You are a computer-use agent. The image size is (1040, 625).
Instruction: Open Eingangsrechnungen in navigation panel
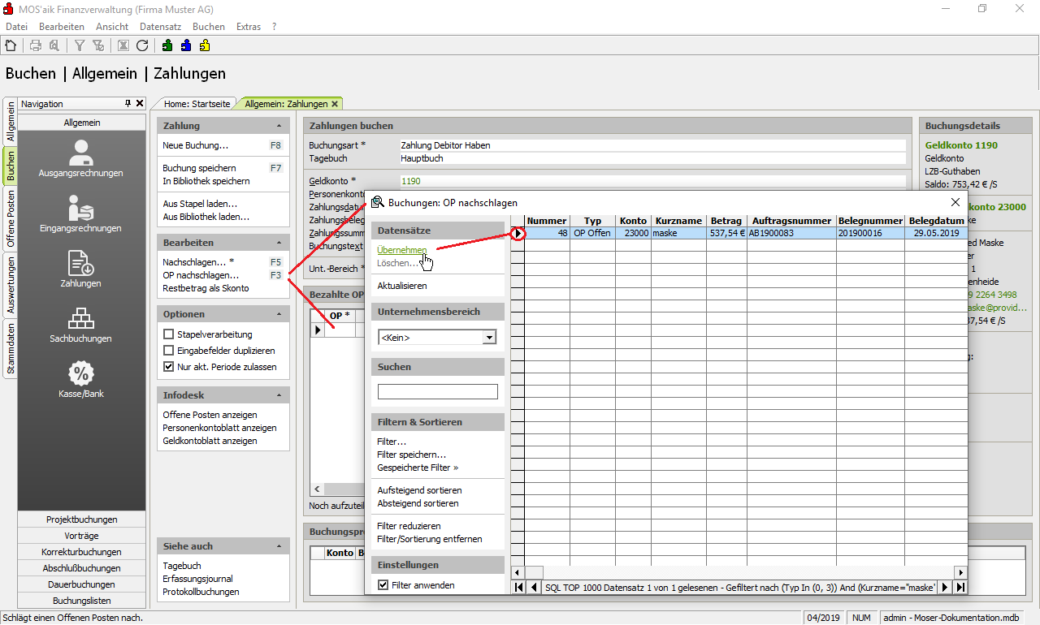pyautogui.click(x=81, y=214)
